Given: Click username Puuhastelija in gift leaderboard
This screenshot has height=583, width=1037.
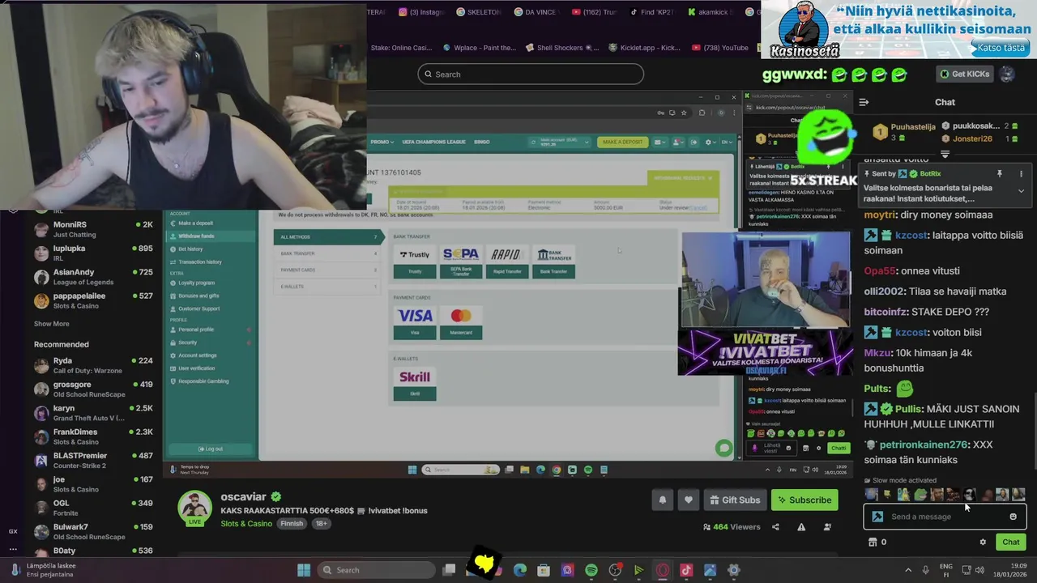Looking at the screenshot, I should pos(913,127).
